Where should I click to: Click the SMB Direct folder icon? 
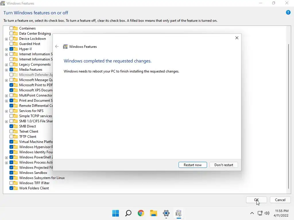16,126
